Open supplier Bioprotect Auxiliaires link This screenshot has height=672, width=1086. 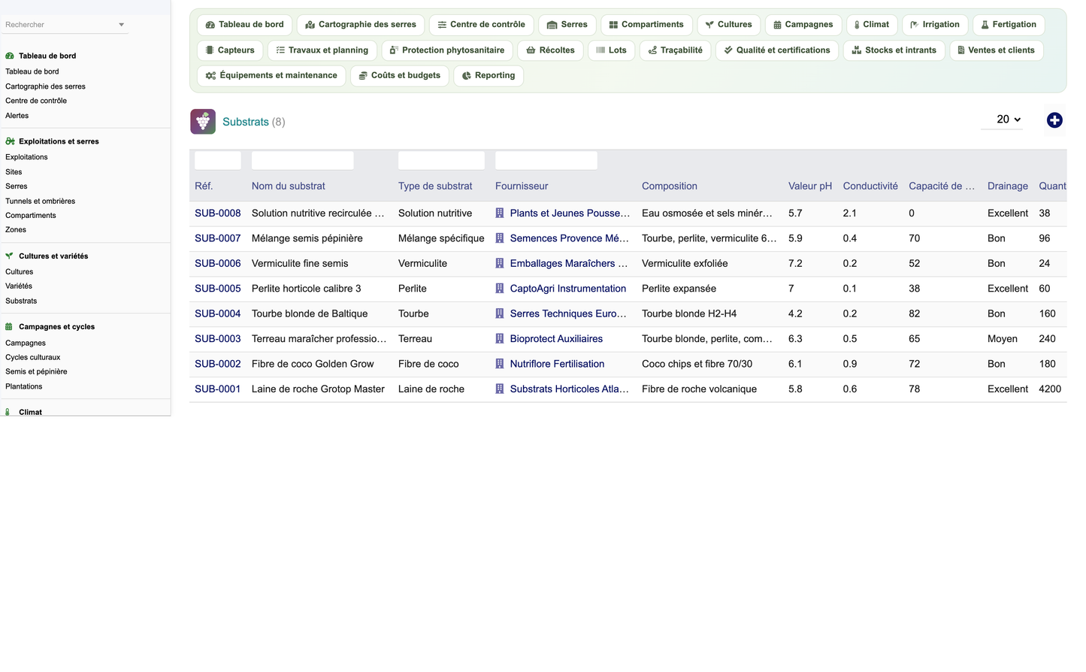[556, 339]
